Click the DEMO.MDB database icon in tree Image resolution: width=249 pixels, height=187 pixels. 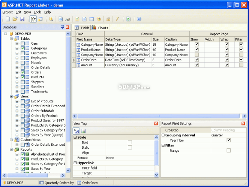[x=11, y=34]
